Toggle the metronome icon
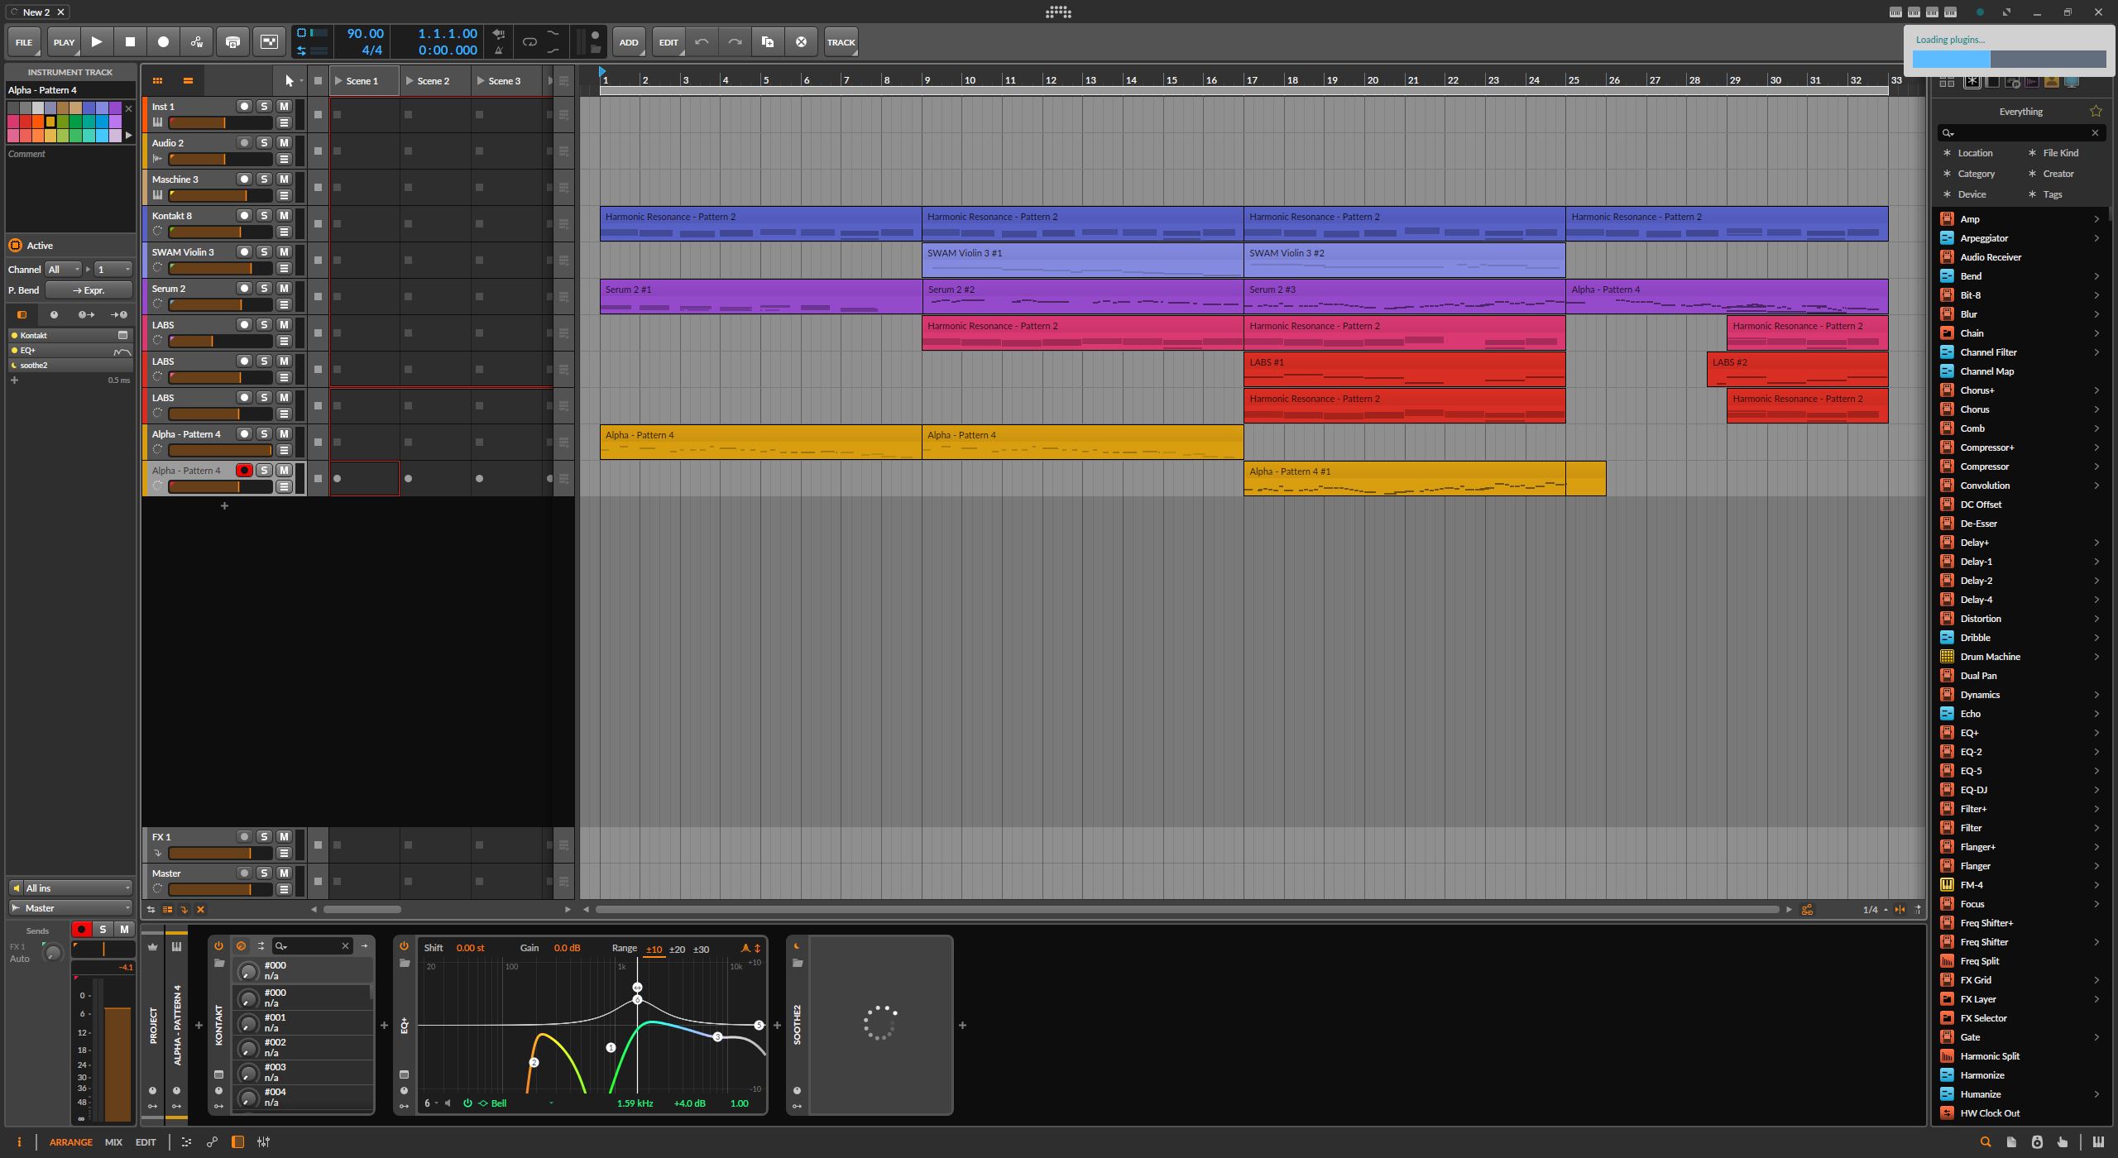This screenshot has width=2118, height=1158. [x=498, y=50]
